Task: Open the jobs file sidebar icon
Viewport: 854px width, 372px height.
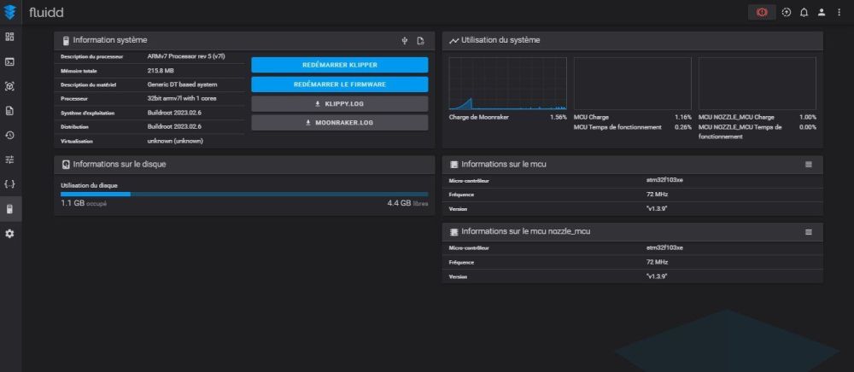Action: point(9,110)
